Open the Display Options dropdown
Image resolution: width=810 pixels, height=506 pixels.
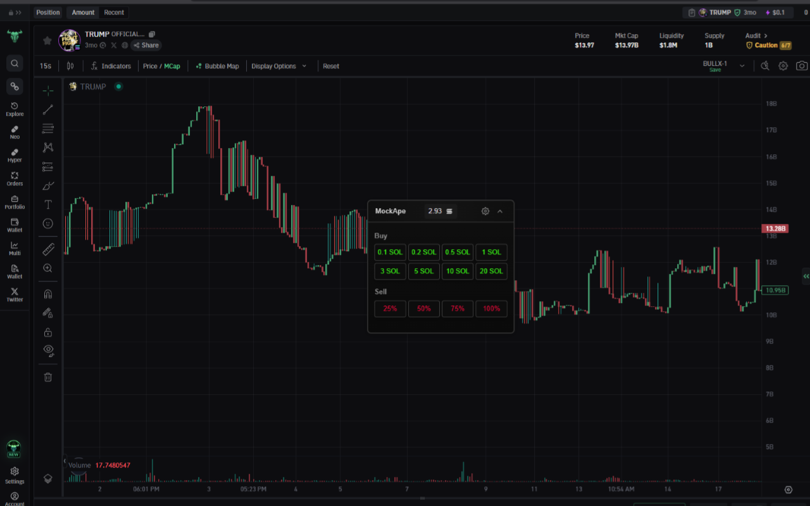280,65
